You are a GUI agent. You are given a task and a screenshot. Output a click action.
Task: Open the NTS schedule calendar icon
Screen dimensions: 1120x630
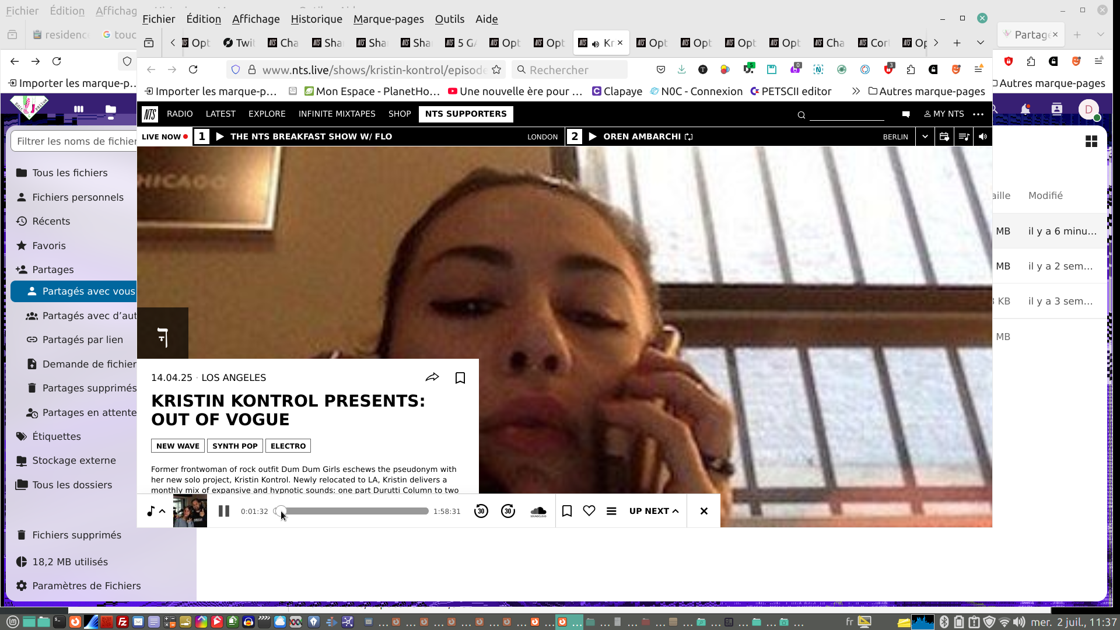(944, 136)
